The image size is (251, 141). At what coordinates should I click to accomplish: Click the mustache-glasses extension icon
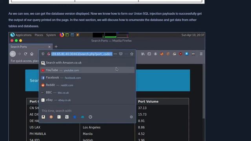pyautogui.click(x=193, y=54)
